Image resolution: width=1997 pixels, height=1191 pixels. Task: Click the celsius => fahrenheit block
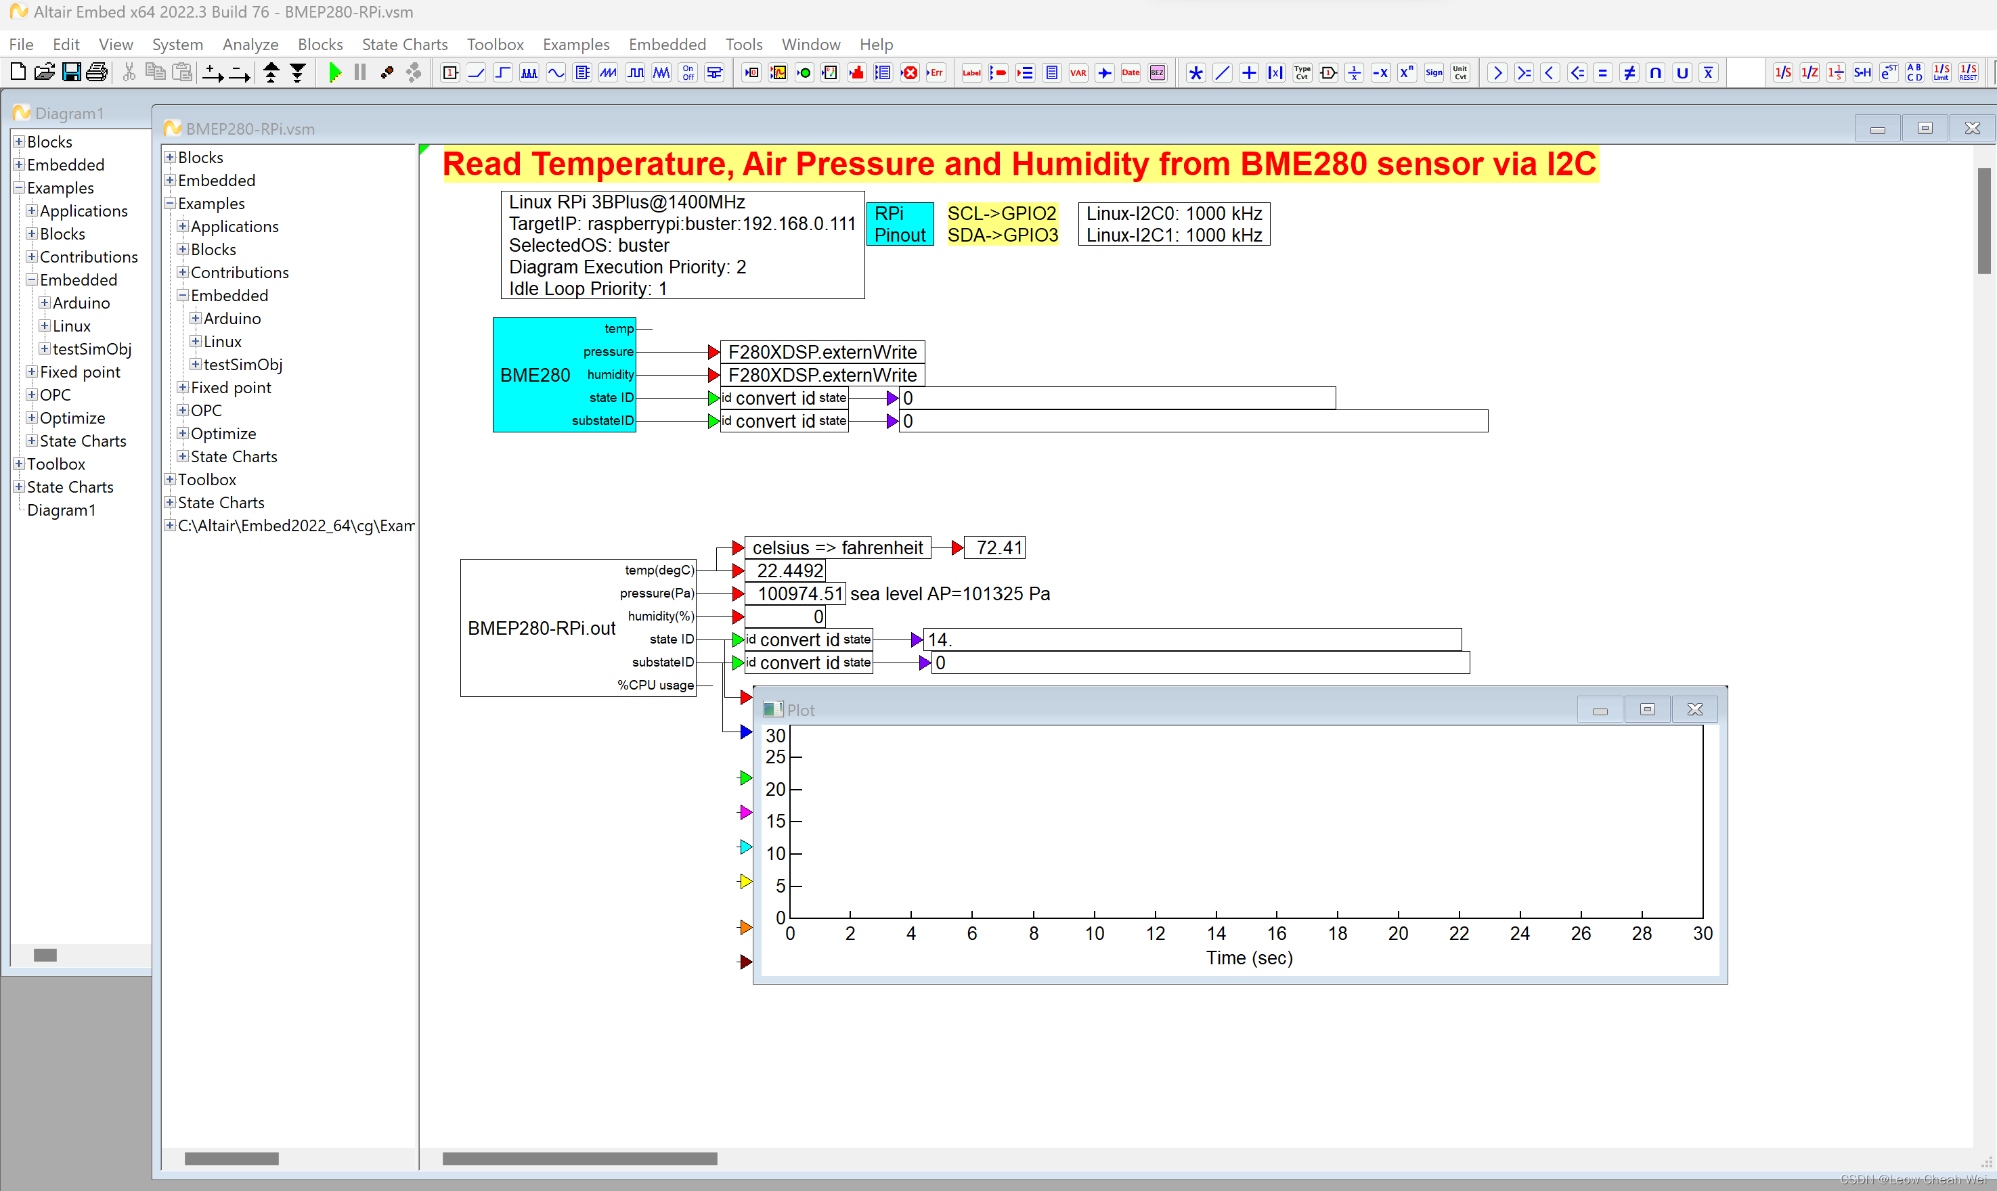(x=837, y=547)
